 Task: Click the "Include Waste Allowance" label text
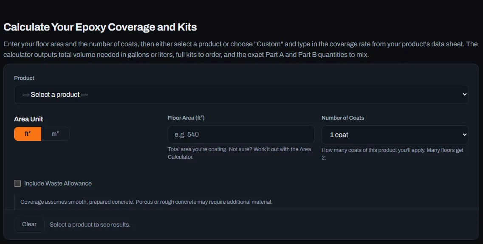pyautogui.click(x=58, y=183)
